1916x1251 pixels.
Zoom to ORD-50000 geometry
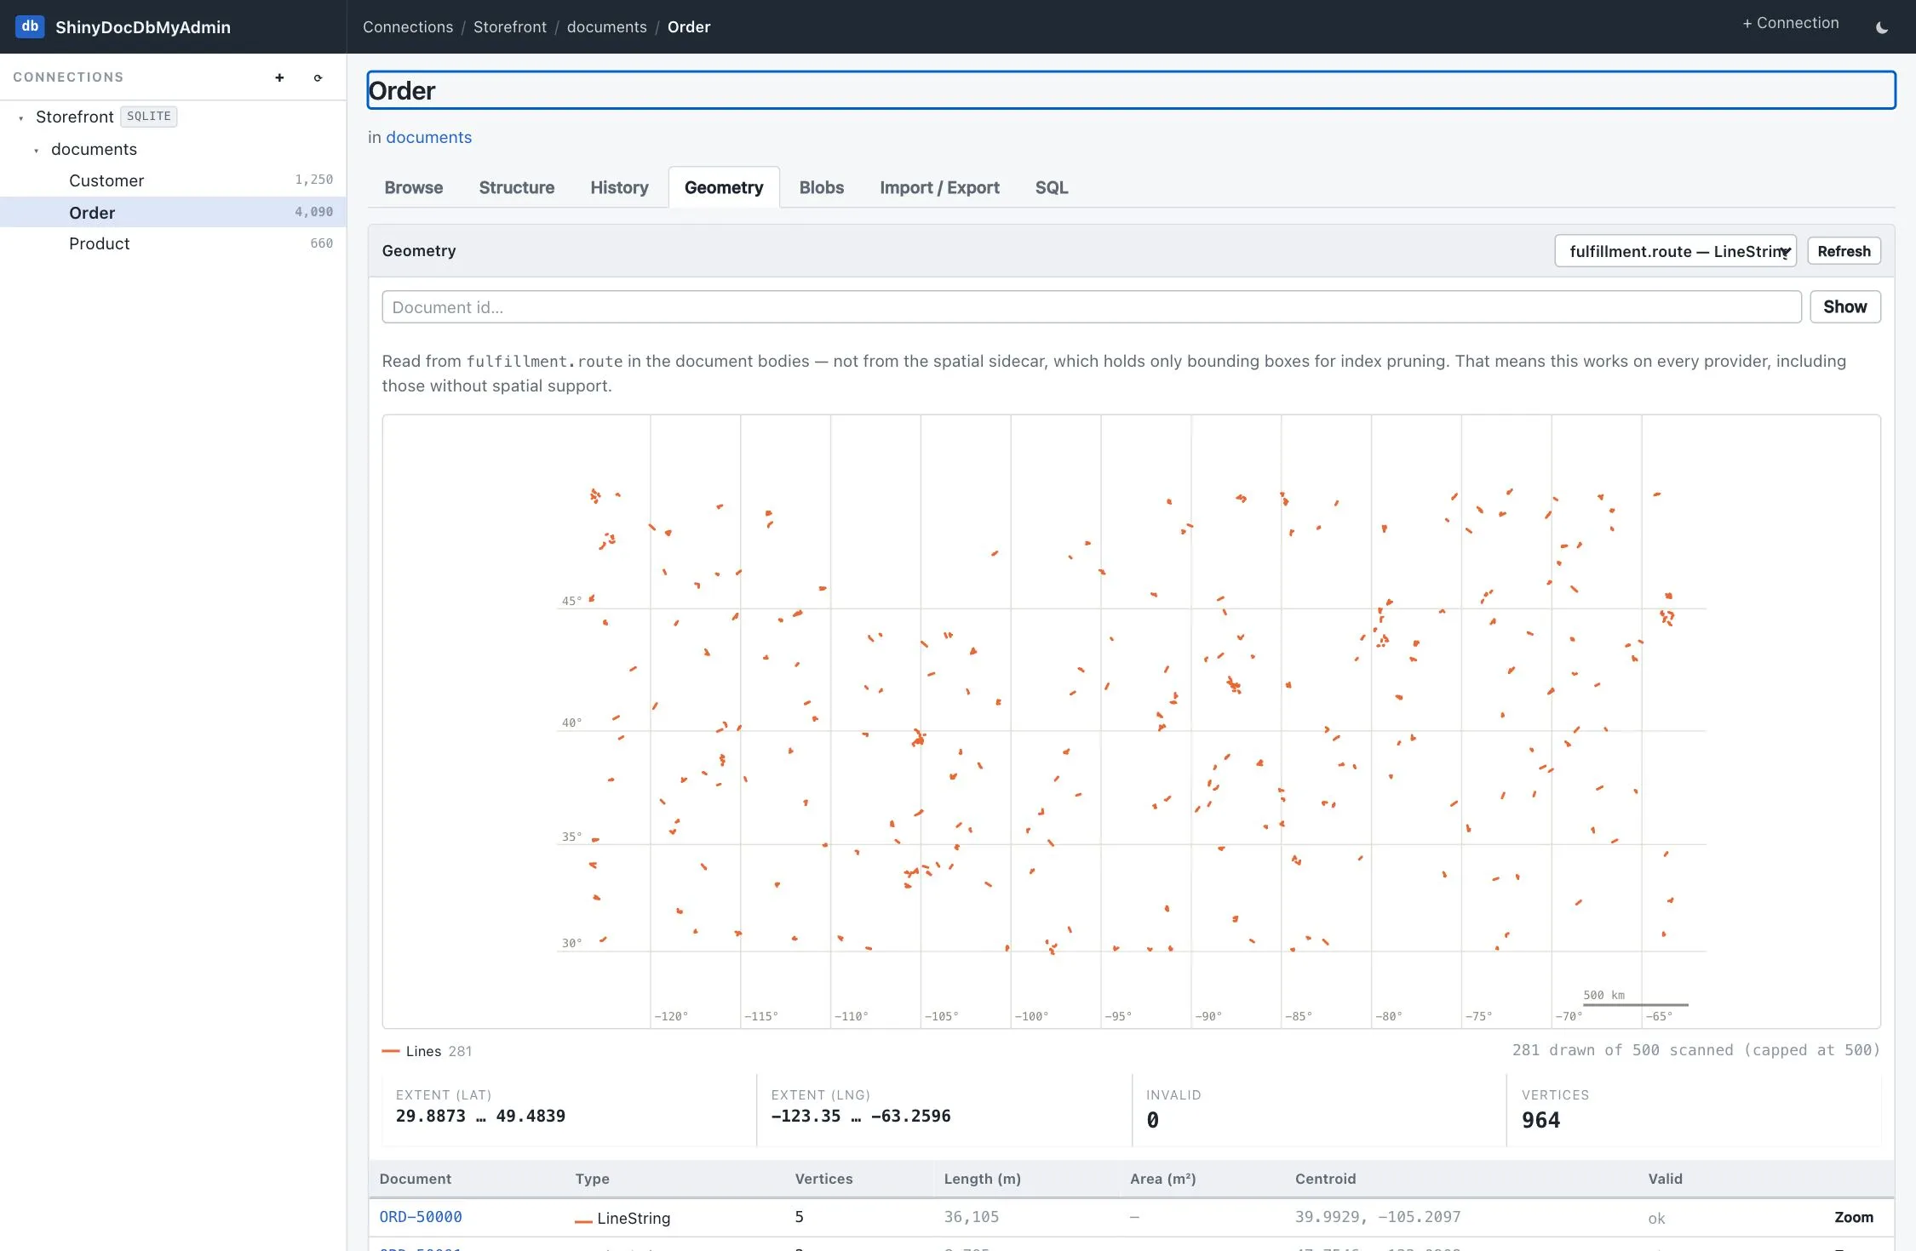(x=1853, y=1217)
